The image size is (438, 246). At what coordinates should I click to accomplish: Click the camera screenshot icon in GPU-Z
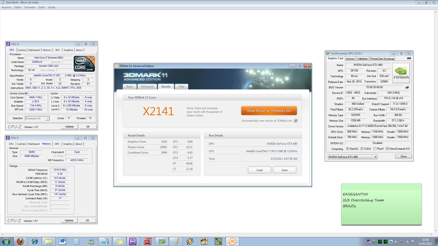tap(409, 58)
